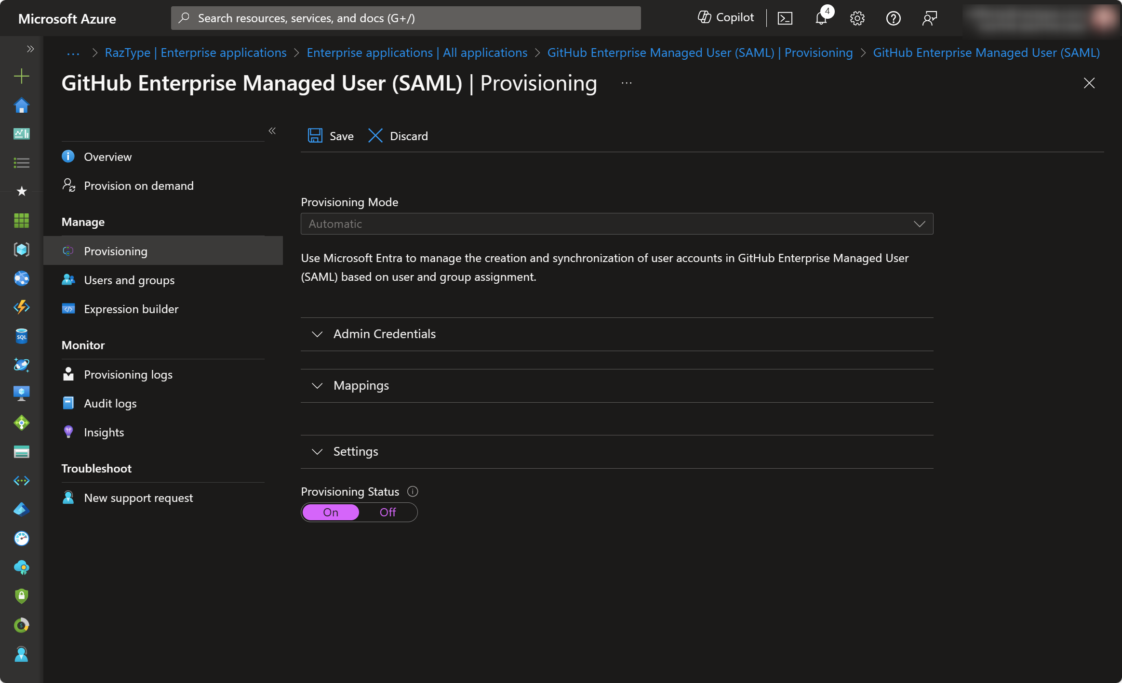
Task: Expand the Admin Credentials section
Action: (384, 334)
